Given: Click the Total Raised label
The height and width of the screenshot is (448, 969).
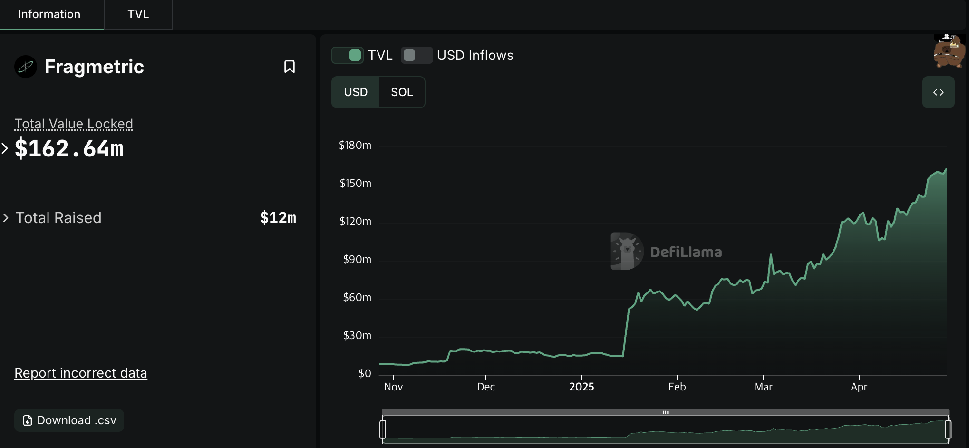Looking at the screenshot, I should (x=58, y=218).
